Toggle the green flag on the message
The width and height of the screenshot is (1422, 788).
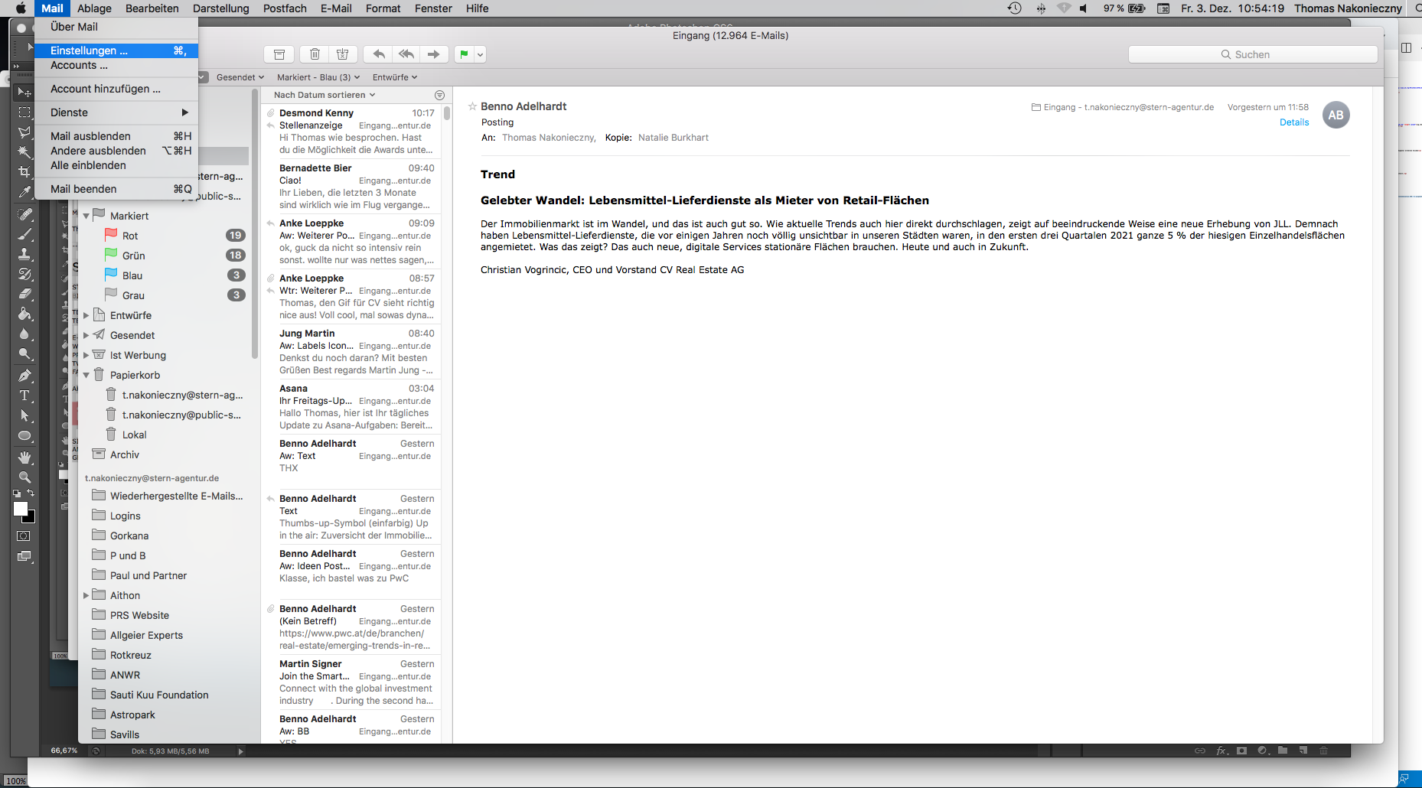tap(464, 54)
